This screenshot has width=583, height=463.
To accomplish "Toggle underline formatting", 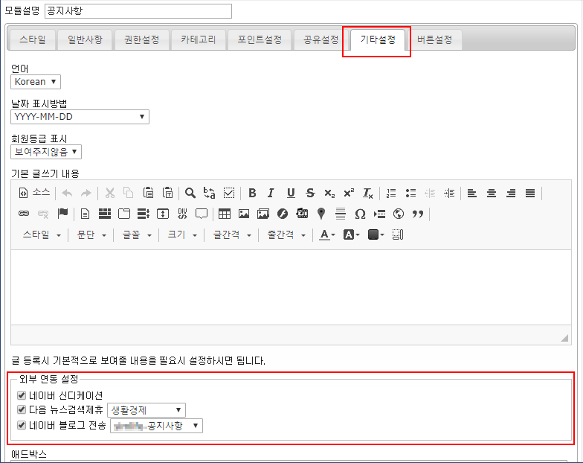I will 291,193.
